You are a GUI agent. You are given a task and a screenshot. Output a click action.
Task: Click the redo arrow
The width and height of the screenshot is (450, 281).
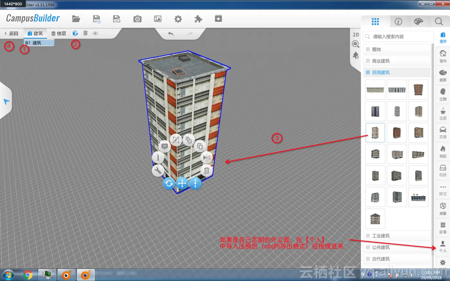tap(190, 33)
